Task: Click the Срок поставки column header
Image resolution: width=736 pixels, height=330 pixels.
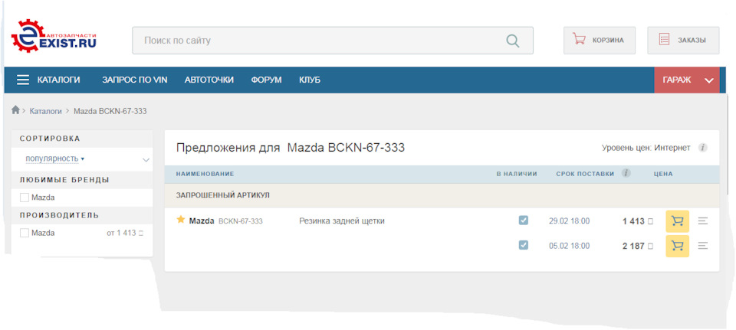Action: (x=585, y=174)
